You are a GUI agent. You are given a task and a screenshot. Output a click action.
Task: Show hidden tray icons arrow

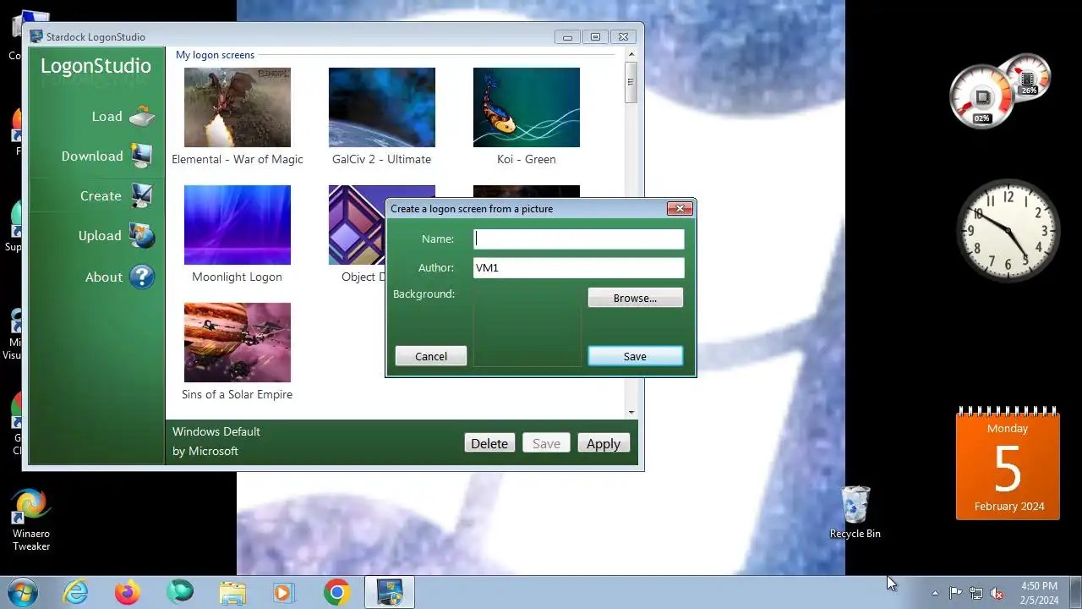(x=935, y=593)
